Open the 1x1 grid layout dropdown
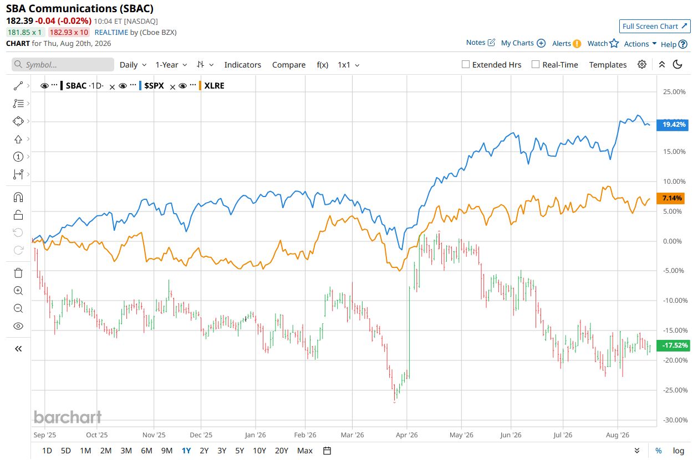The width and height of the screenshot is (698, 460). pyautogui.click(x=349, y=65)
